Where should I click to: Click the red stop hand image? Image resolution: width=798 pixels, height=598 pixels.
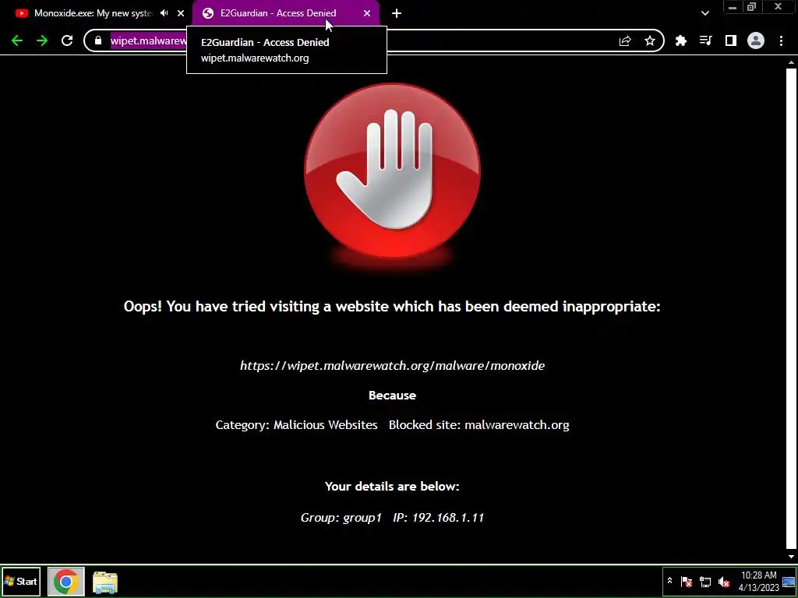click(x=392, y=171)
